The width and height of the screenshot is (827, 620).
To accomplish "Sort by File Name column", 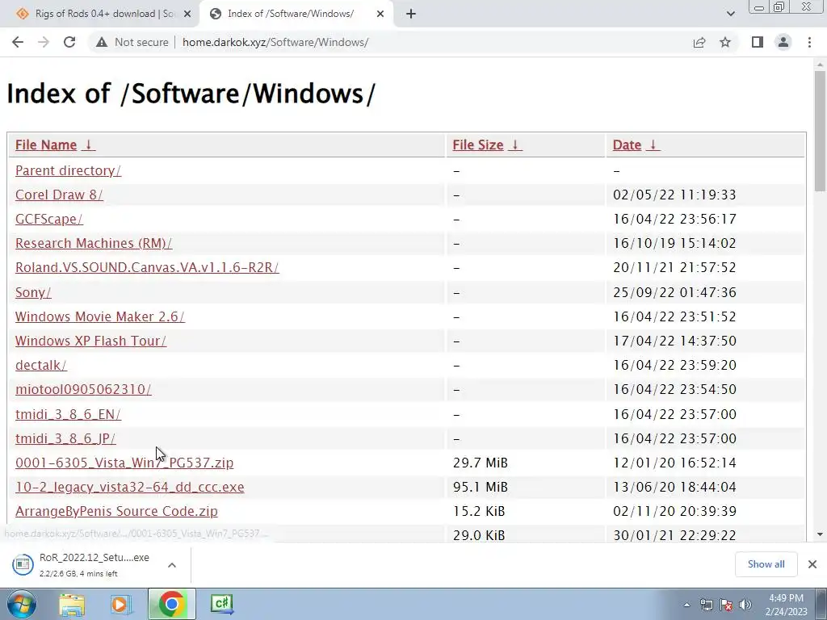I will pyautogui.click(x=55, y=145).
